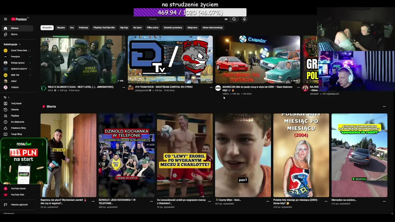Open options for Polskie hity miesiąc short
This screenshot has height=222, width=395.
tap(326, 201)
